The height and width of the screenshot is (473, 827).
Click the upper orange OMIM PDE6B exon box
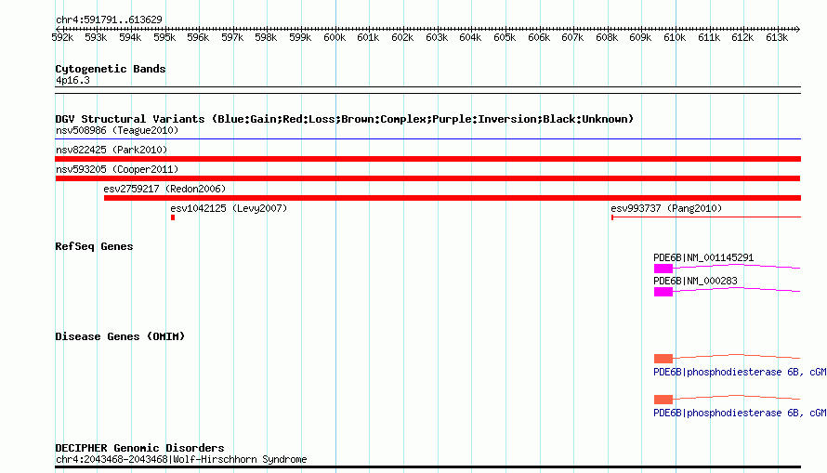[663, 359]
